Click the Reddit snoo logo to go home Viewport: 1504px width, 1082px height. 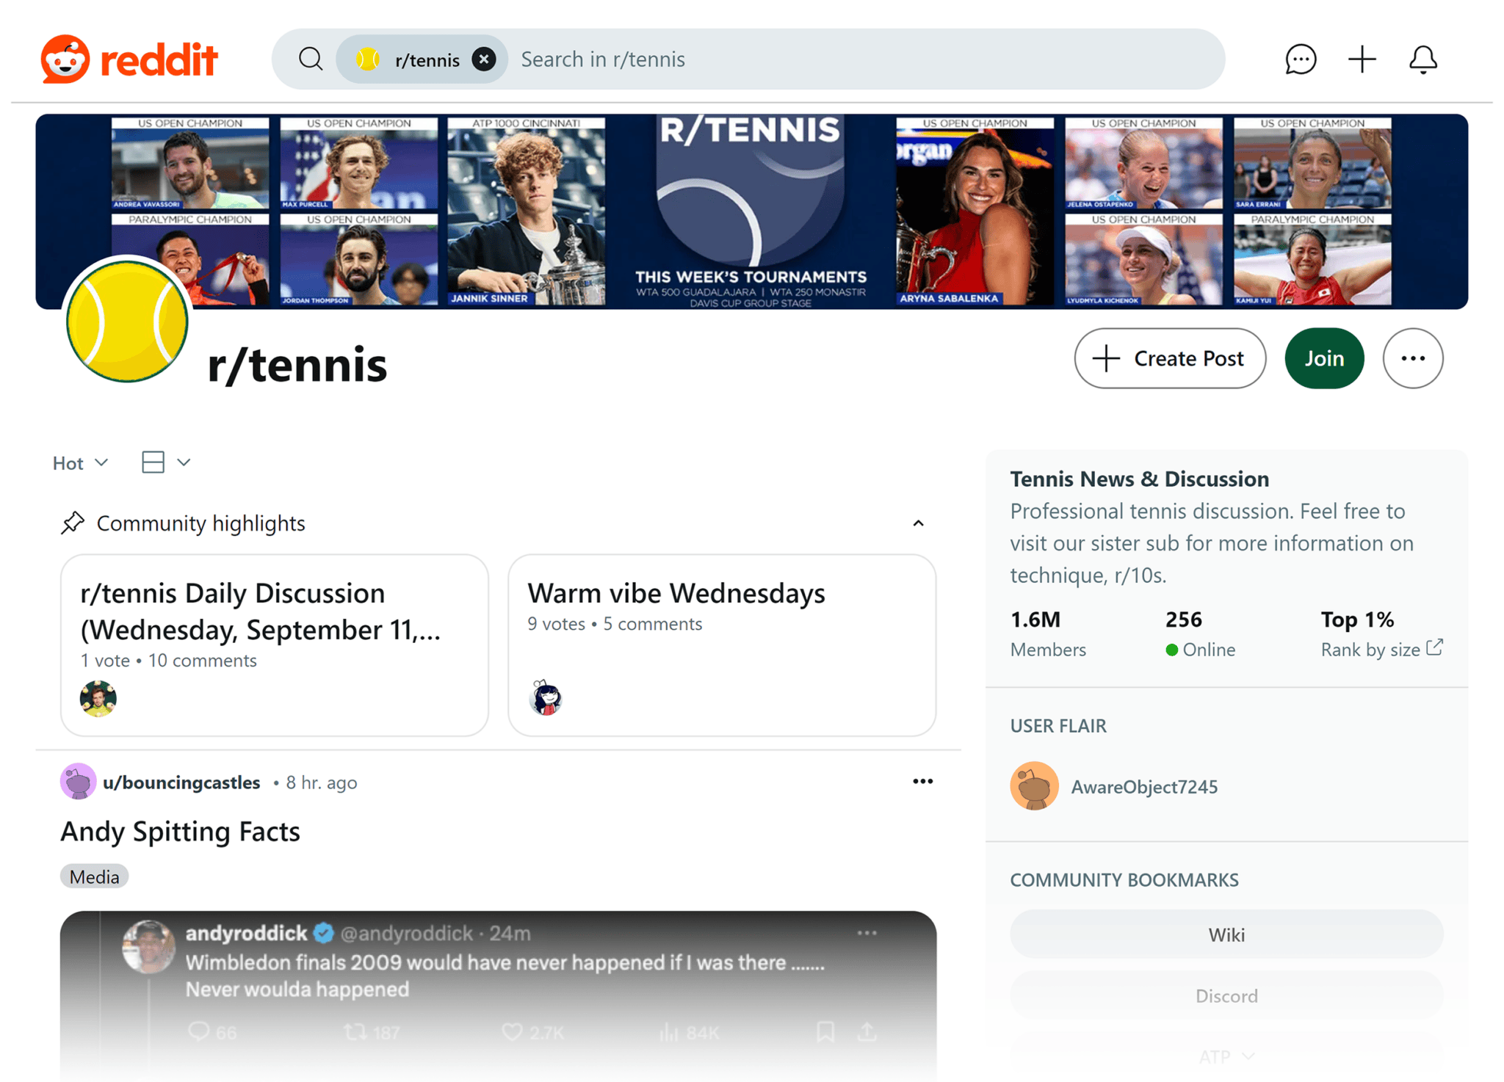(x=65, y=59)
